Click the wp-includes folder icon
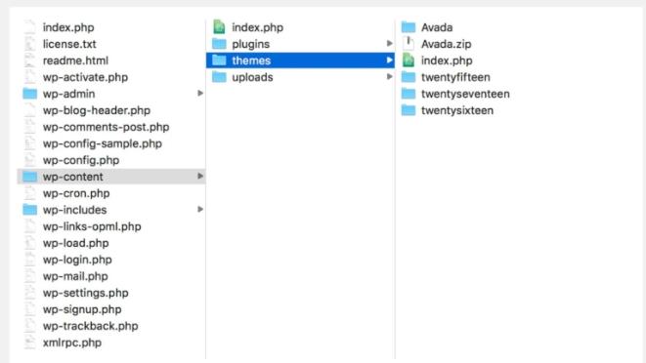The image size is (646, 363). [29, 210]
